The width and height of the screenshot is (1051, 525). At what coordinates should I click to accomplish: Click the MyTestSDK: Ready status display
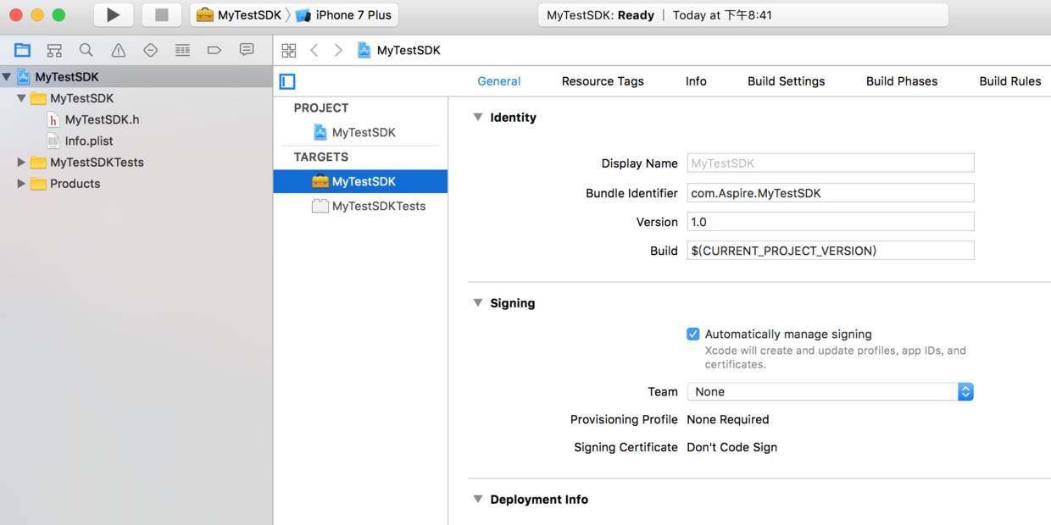[742, 15]
